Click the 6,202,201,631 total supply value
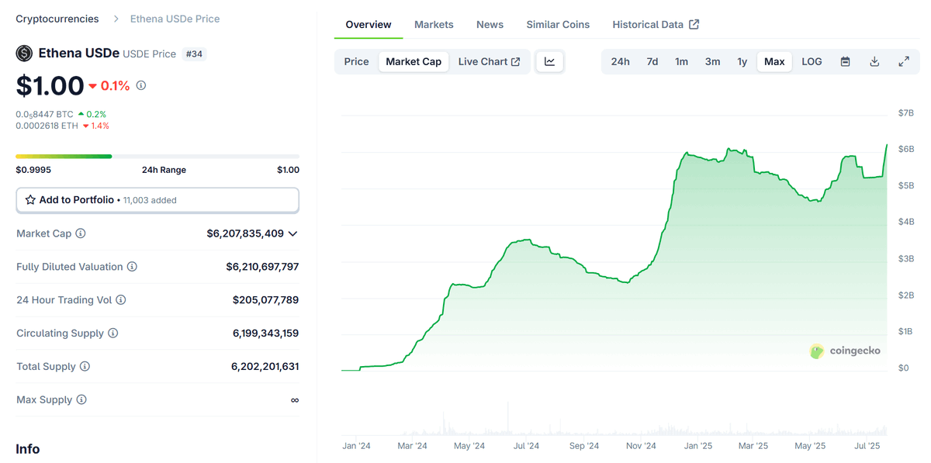Screen dimensions: 931x463 click(x=265, y=367)
